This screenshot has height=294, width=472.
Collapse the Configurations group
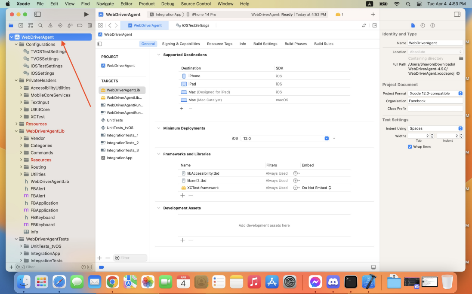(x=16, y=45)
